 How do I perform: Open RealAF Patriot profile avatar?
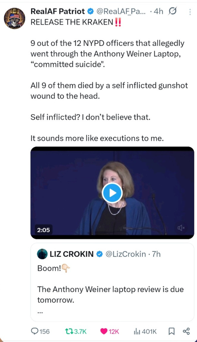pyautogui.click(x=14, y=18)
